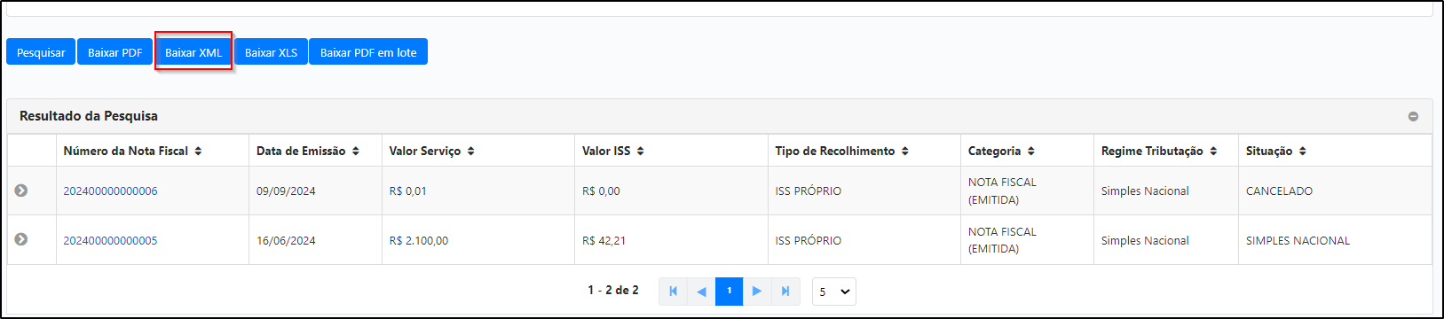The image size is (1444, 319).
Task: Export results with Baixar XLS
Action: click(x=271, y=52)
